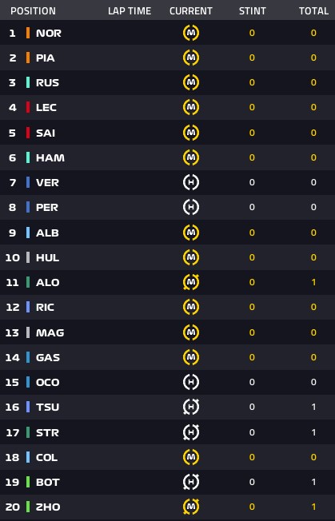Click STR's total pit stop count
The height and width of the screenshot is (521, 335).
(313, 432)
